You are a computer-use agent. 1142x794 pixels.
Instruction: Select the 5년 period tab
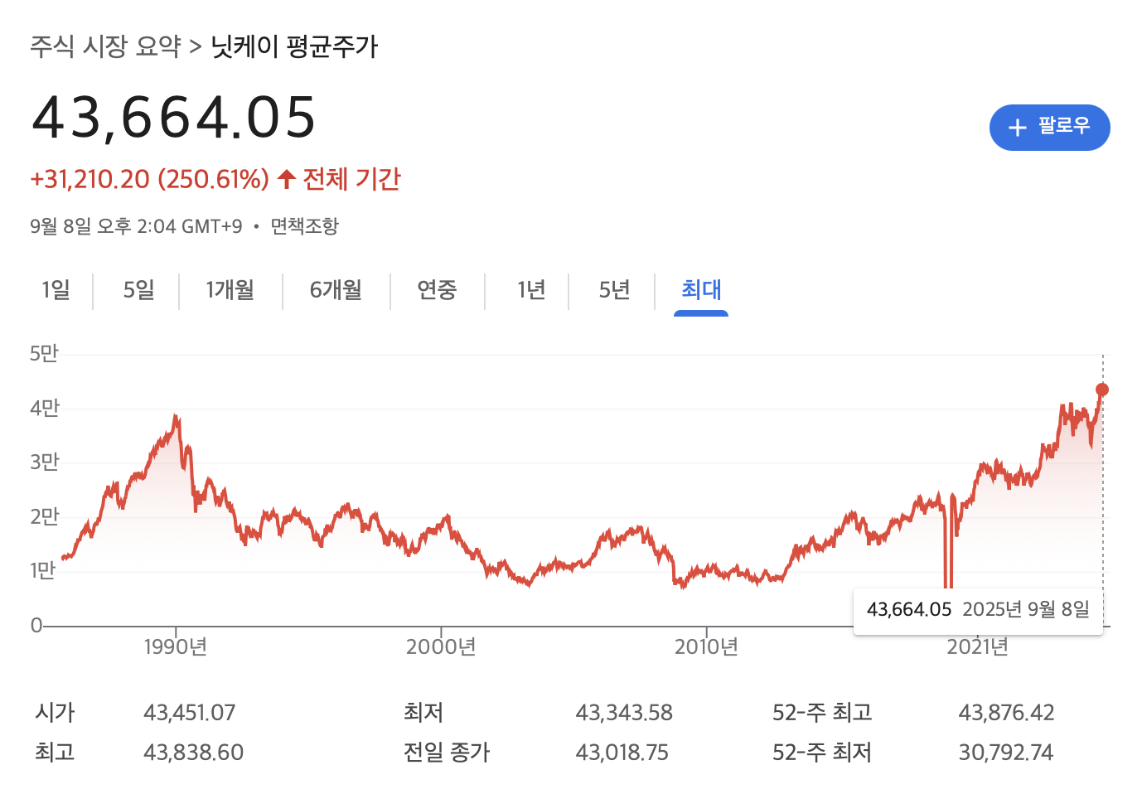614,291
